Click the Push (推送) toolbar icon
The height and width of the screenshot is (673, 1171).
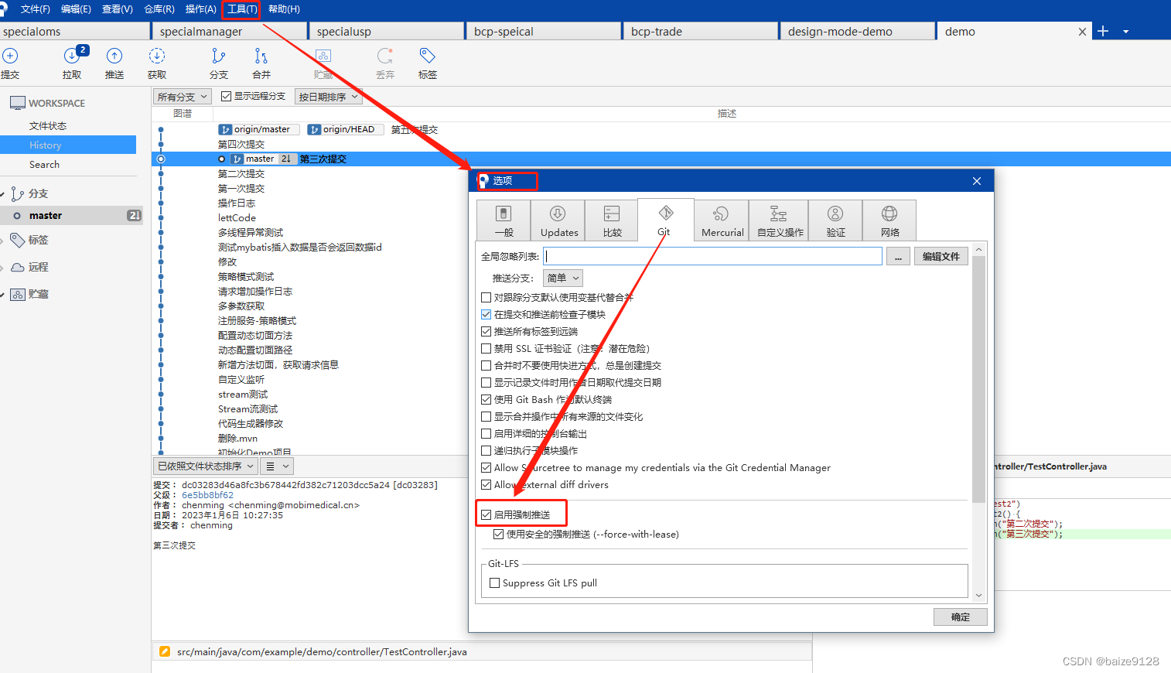tap(114, 56)
